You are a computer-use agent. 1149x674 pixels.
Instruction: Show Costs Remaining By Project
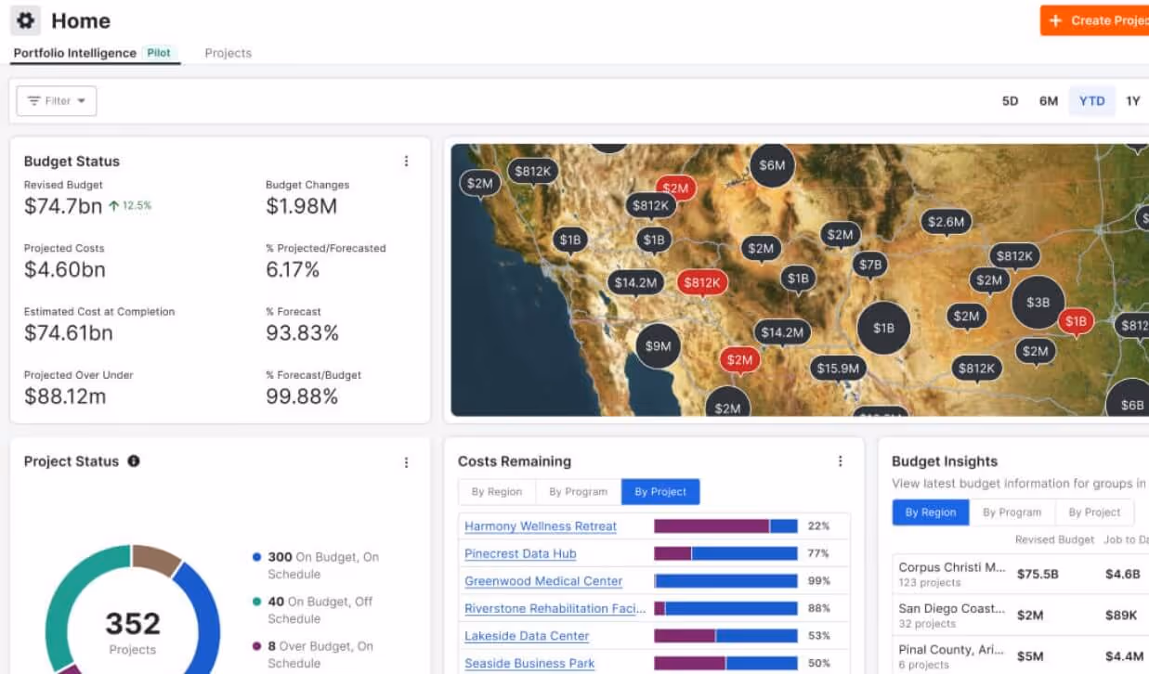(x=660, y=491)
